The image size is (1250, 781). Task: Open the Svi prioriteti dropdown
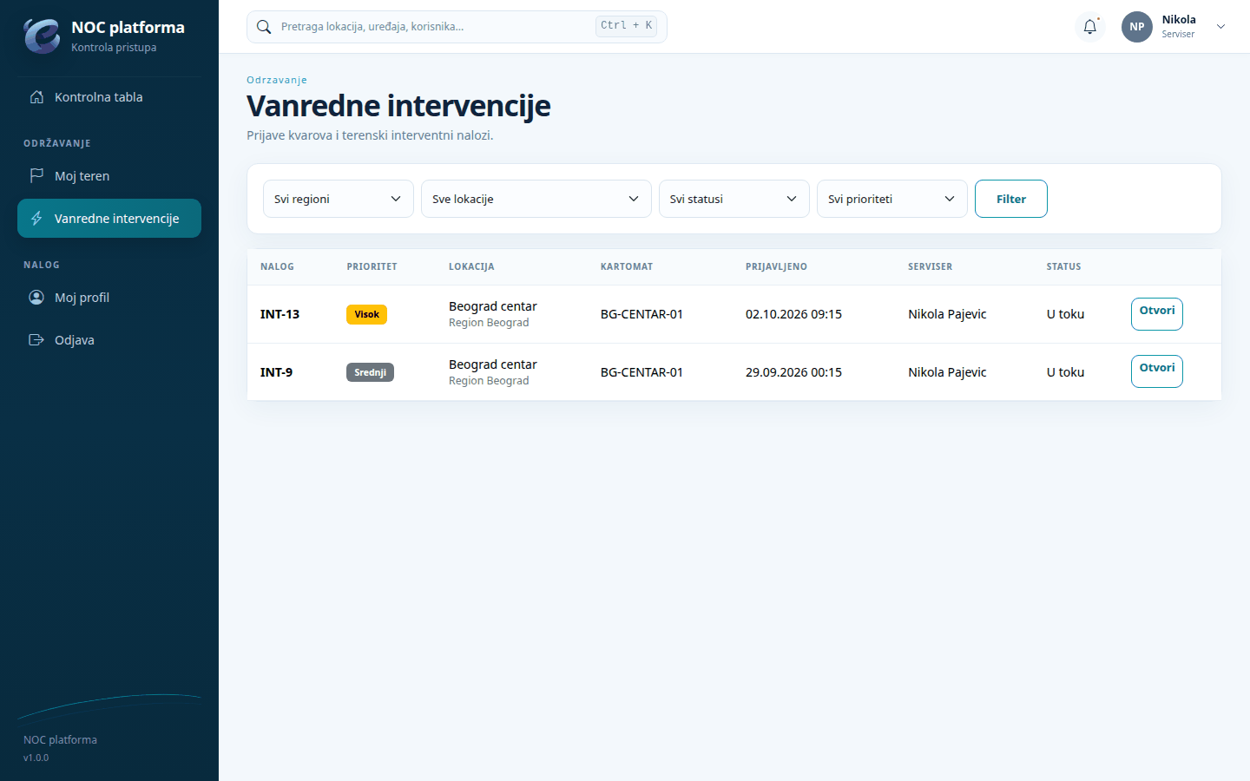892,199
